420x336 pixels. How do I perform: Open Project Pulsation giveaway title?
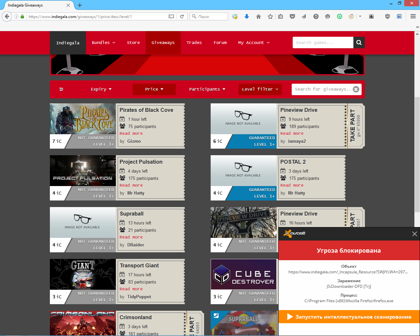click(141, 162)
